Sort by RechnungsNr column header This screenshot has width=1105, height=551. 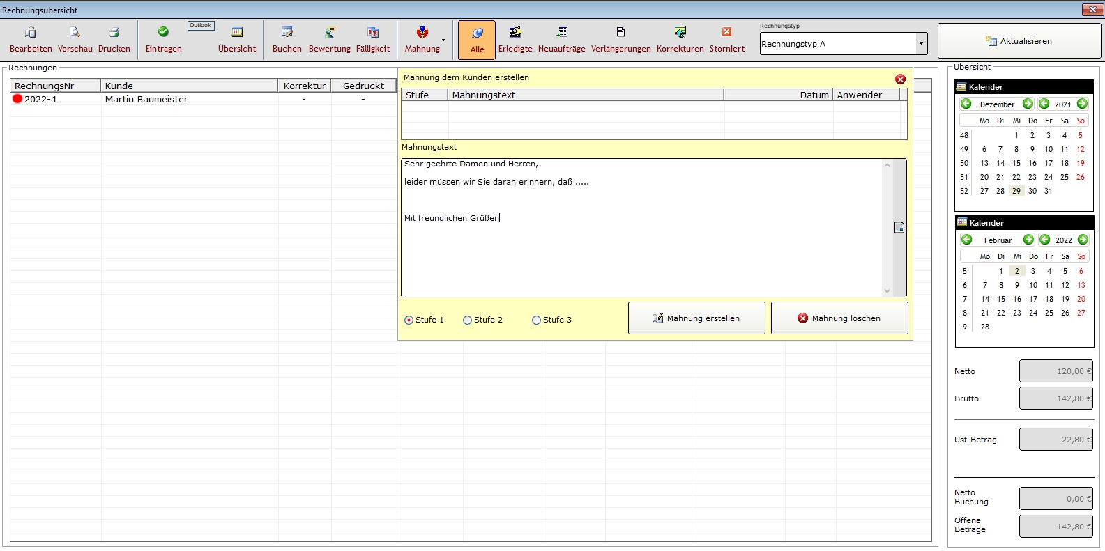coord(56,86)
